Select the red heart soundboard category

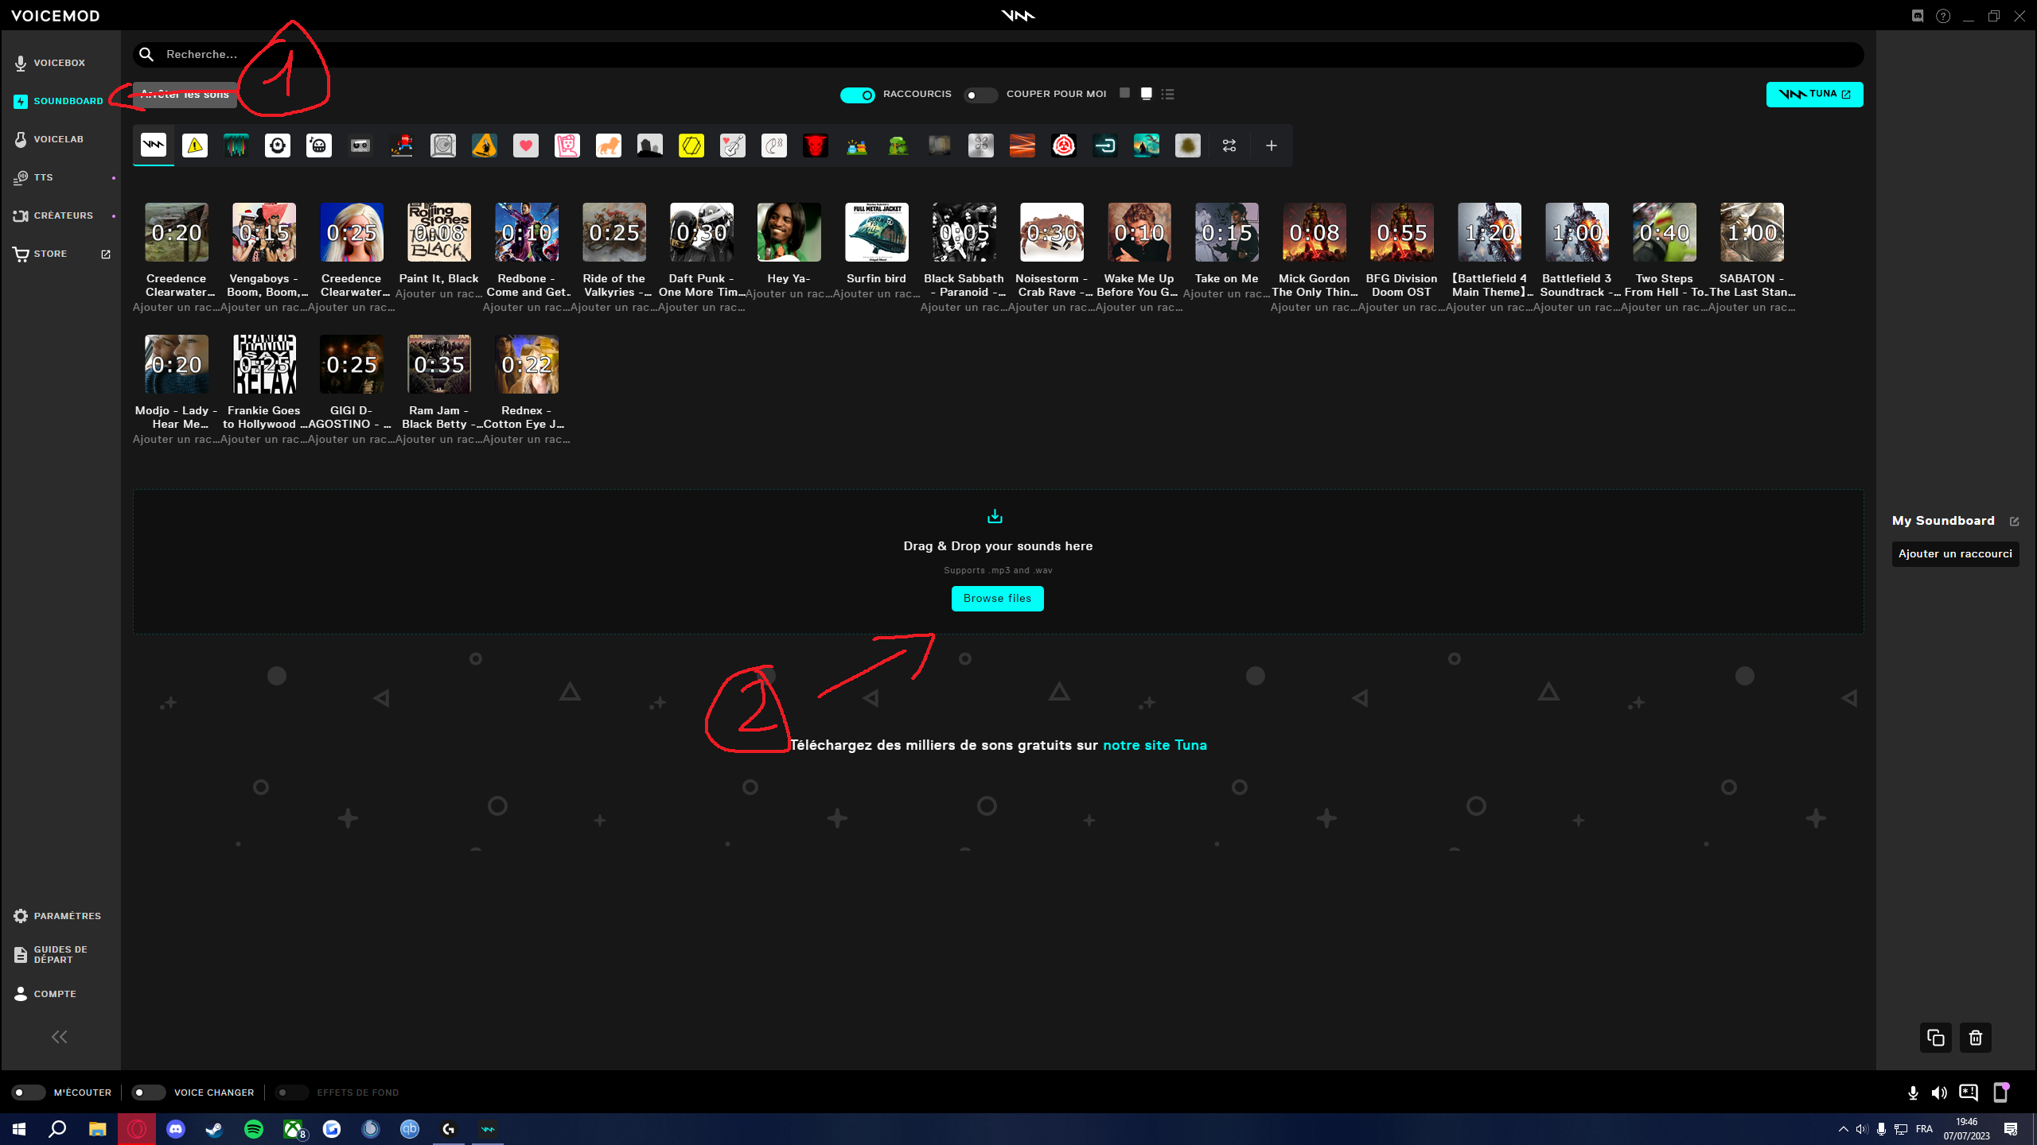525,146
